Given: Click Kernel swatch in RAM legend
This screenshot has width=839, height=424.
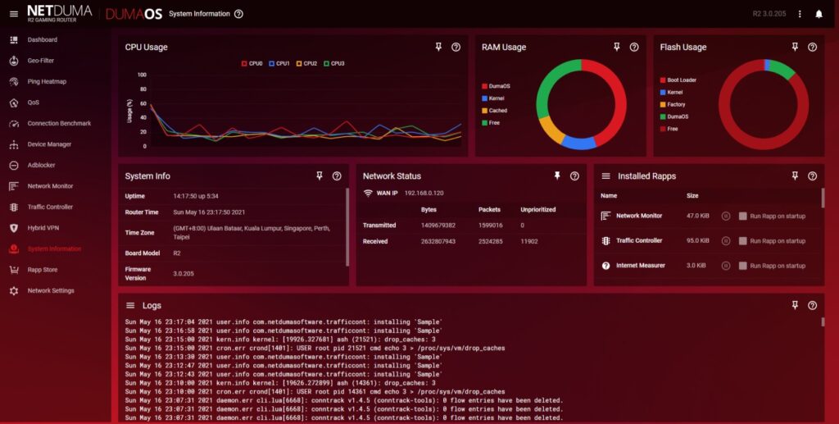Looking at the screenshot, I should click(x=484, y=98).
